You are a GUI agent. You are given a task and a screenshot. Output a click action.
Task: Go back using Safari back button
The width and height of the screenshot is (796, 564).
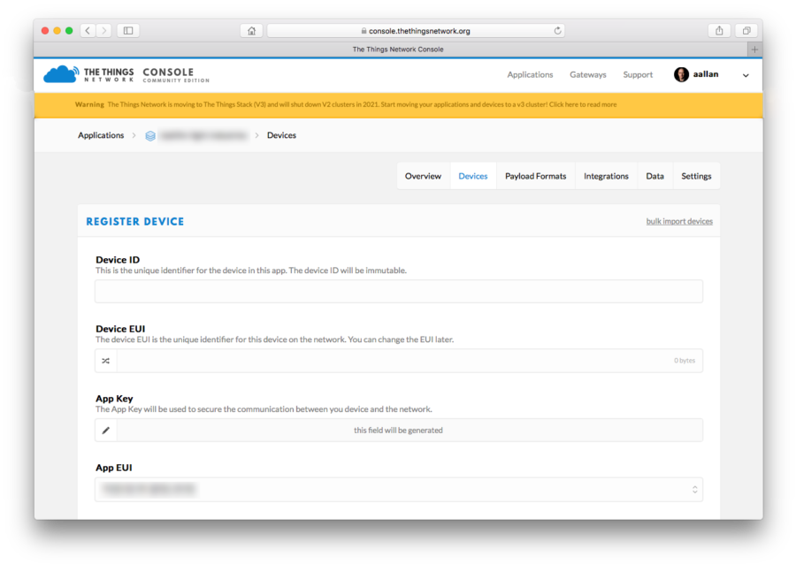click(88, 31)
